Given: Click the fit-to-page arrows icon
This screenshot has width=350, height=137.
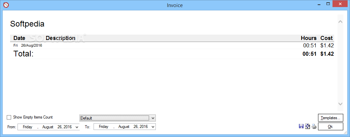Looking at the screenshot, I should (x=308, y=126).
